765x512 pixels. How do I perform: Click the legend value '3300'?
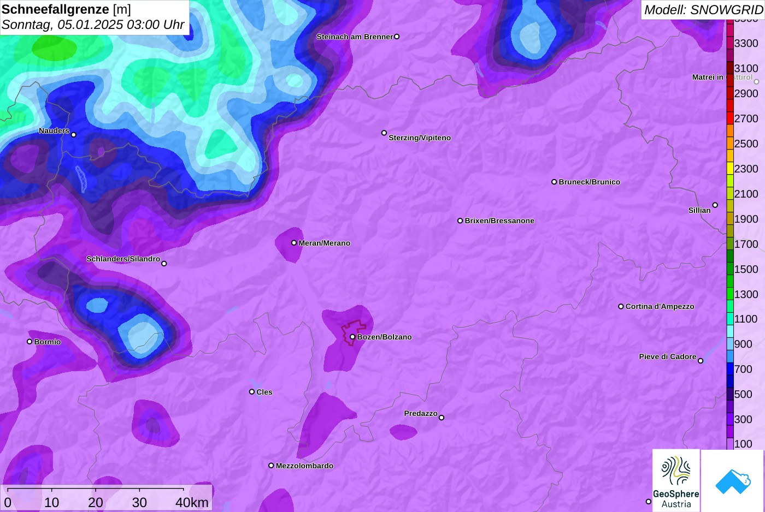[746, 43]
